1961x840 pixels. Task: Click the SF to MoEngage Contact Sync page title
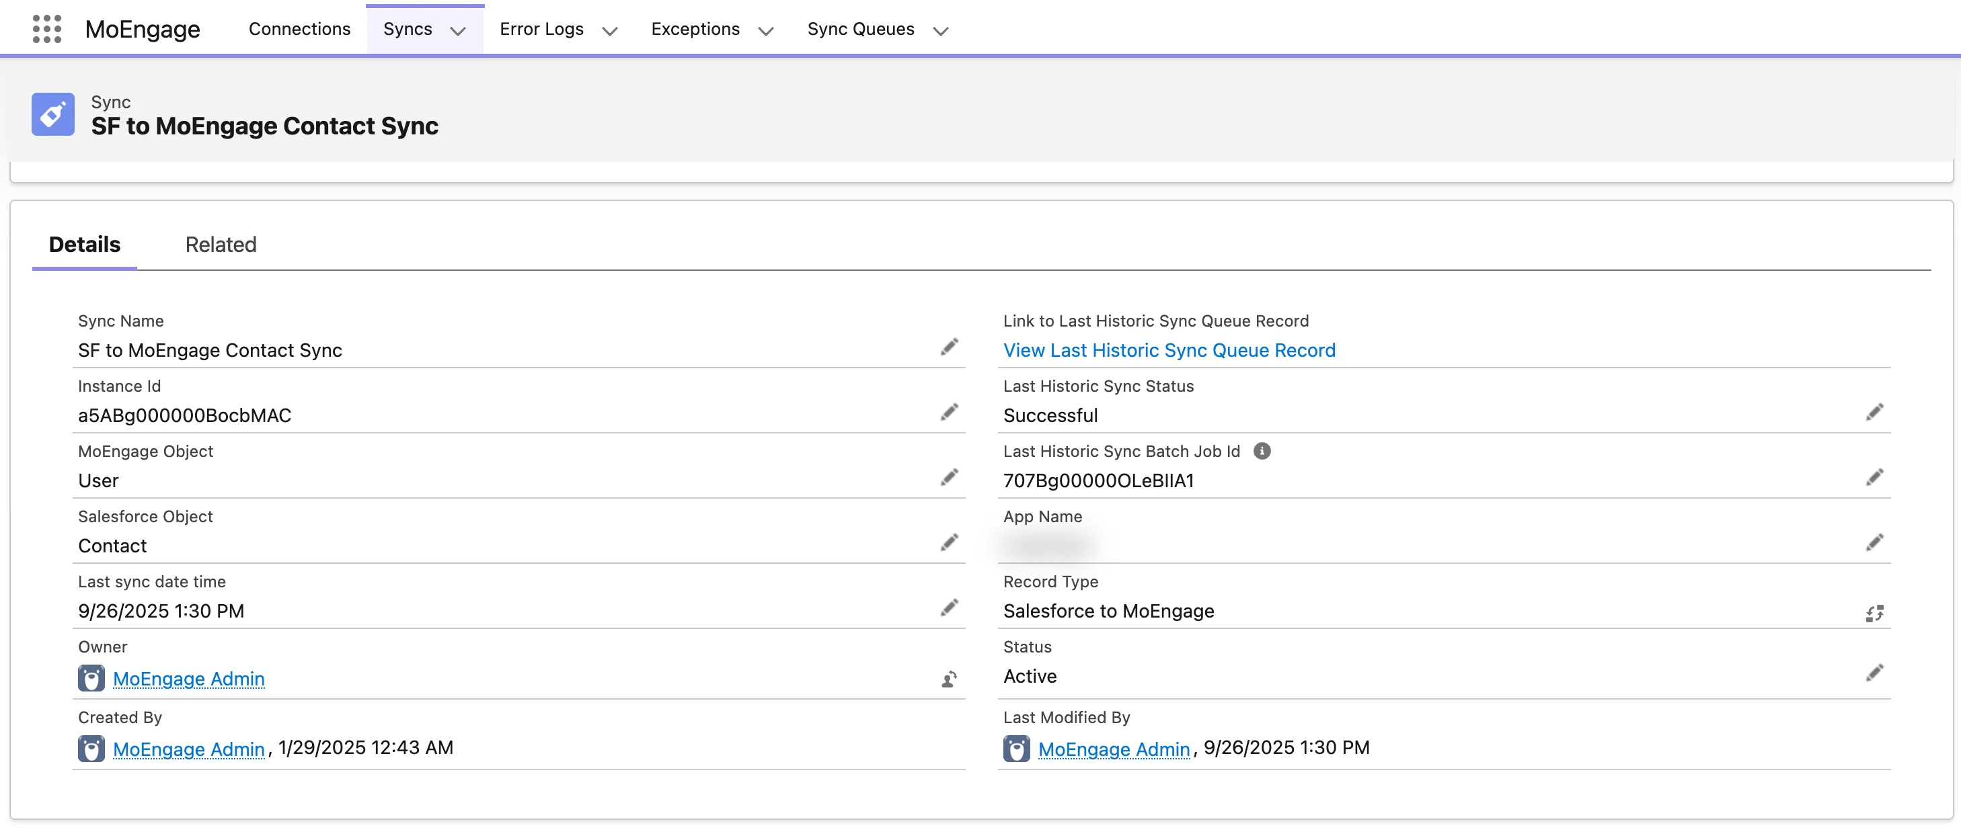tap(264, 126)
